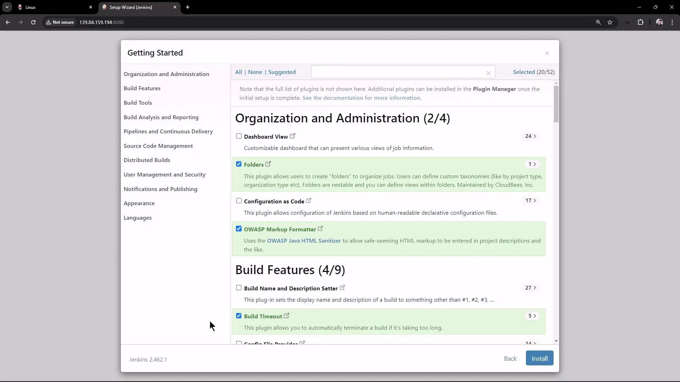Click the browser profile avatar icon
Screen dimensions: 680x382
coord(659,22)
